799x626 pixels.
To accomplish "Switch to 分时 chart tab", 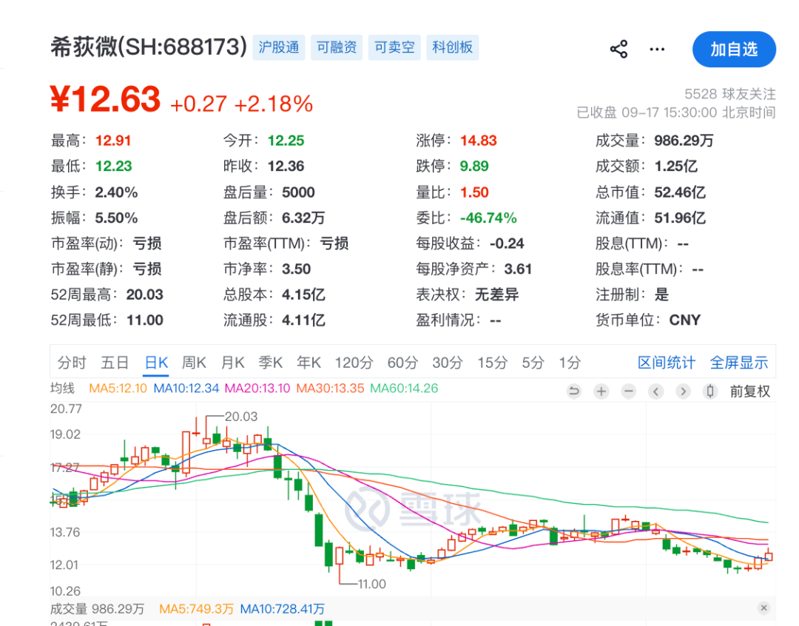I will [x=72, y=363].
